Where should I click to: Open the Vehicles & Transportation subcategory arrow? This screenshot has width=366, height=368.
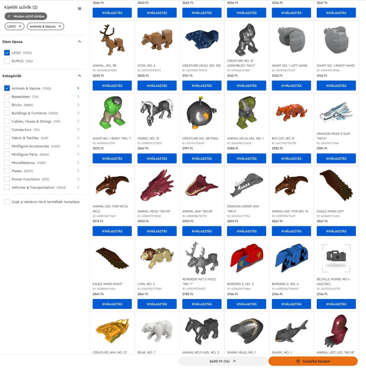tap(78, 187)
